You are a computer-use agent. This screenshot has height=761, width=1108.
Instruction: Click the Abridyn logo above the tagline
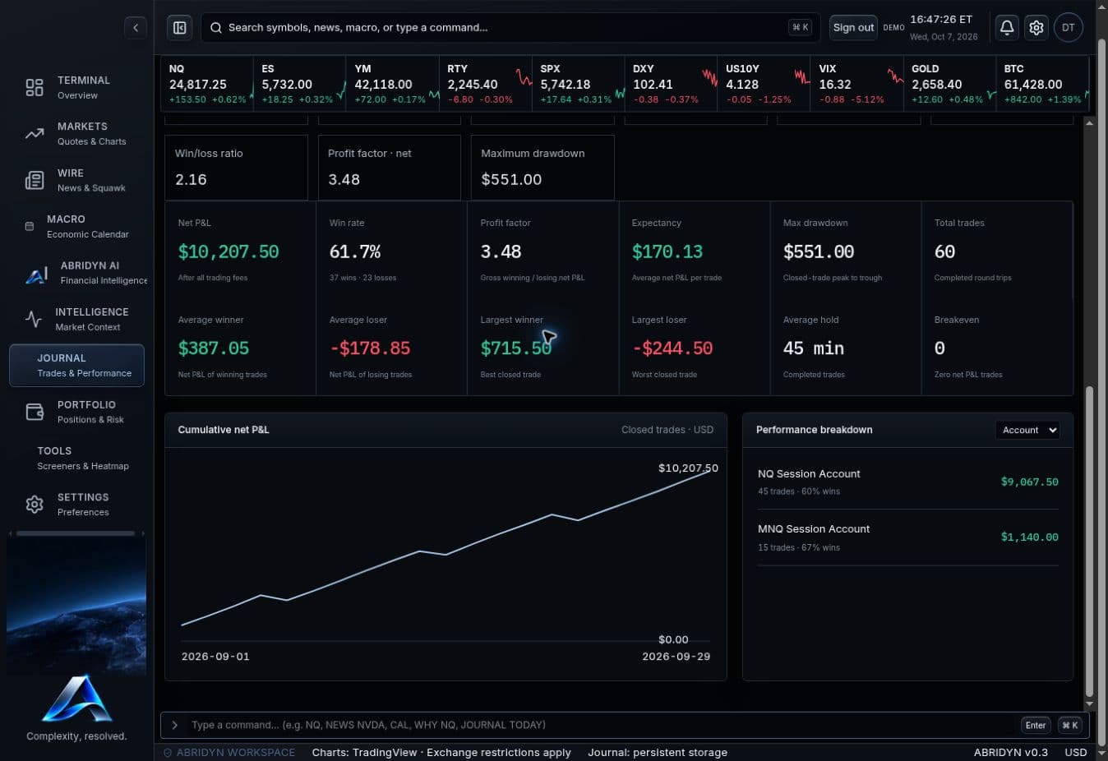point(76,699)
